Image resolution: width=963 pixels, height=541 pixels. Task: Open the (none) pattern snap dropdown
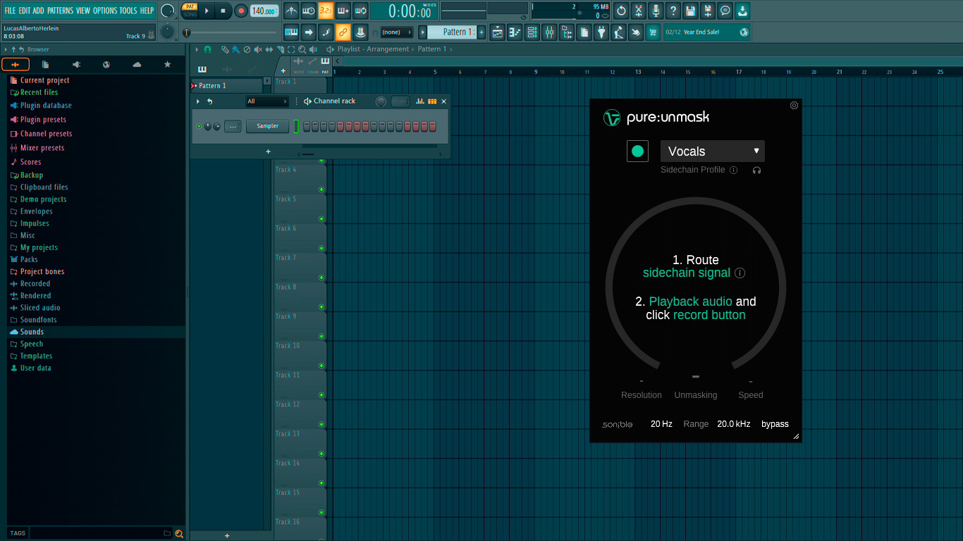396,32
